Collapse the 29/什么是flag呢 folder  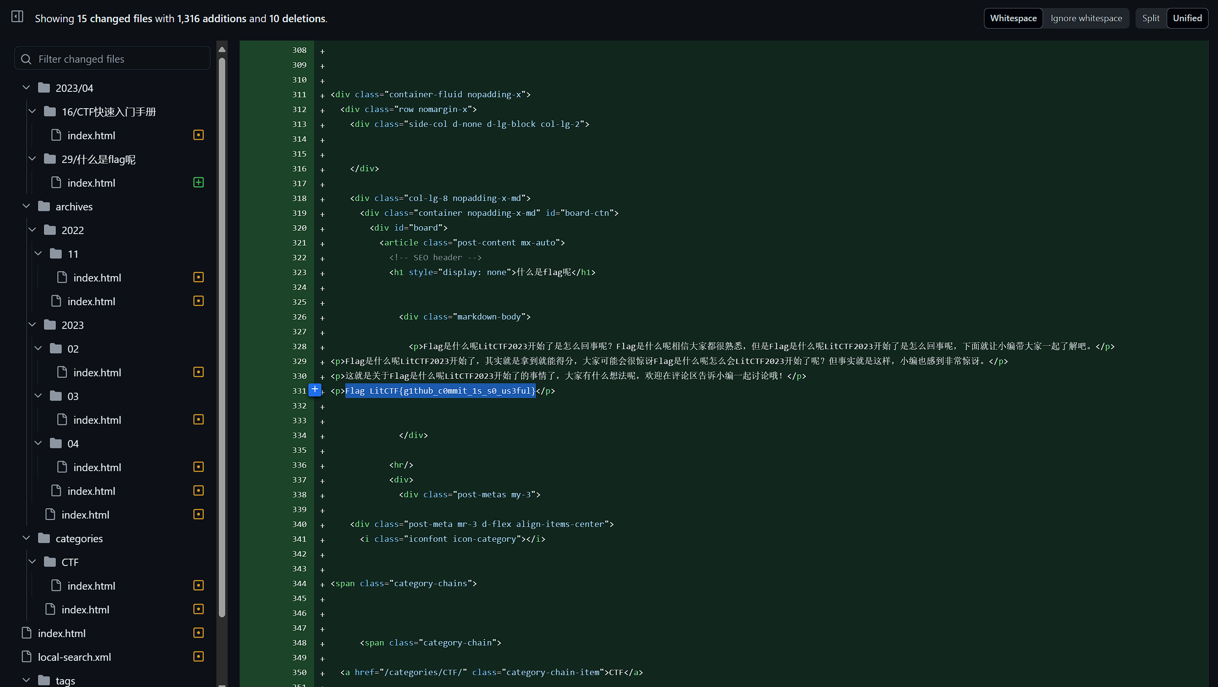pyautogui.click(x=33, y=159)
